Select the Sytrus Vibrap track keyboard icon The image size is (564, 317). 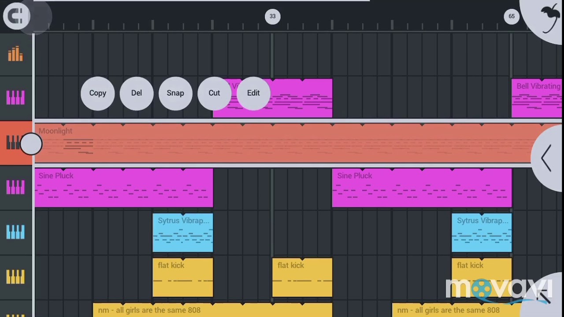click(15, 232)
